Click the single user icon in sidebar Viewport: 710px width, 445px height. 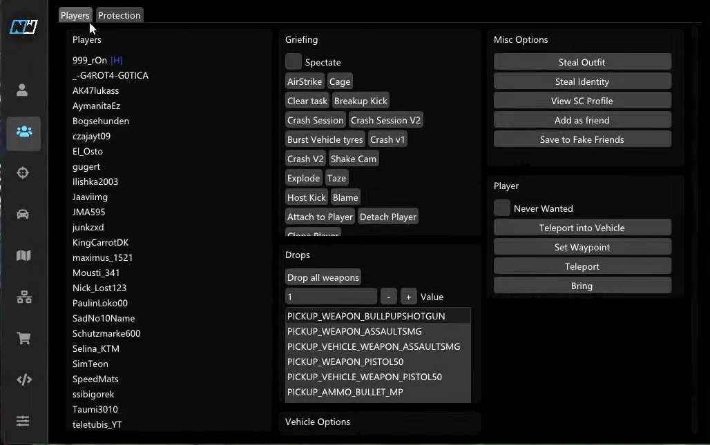click(x=23, y=90)
